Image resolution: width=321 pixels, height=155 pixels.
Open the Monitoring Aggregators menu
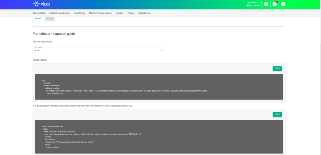point(100,13)
